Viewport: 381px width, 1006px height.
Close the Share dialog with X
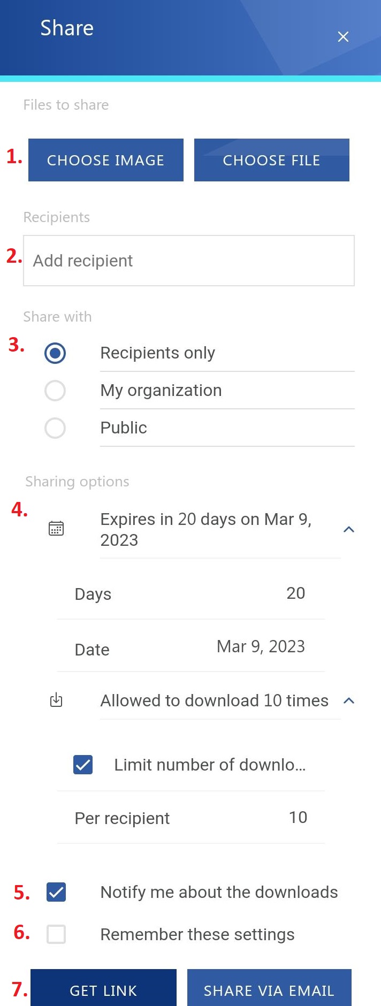click(x=343, y=36)
